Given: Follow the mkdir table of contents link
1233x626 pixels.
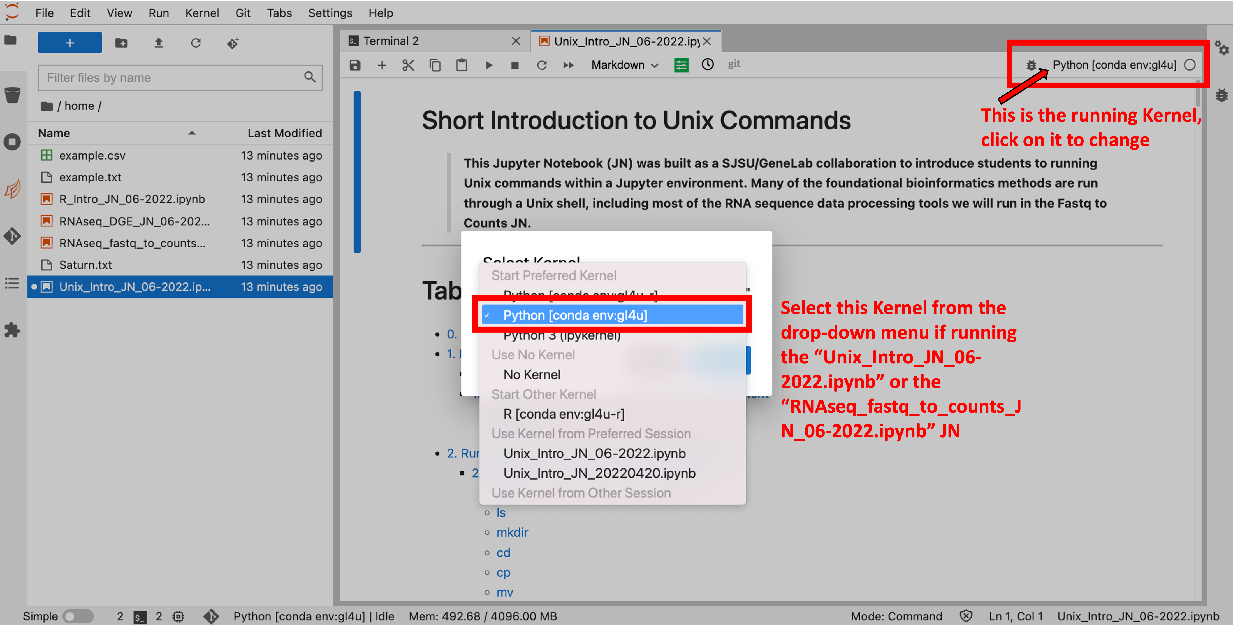Looking at the screenshot, I should [512, 533].
